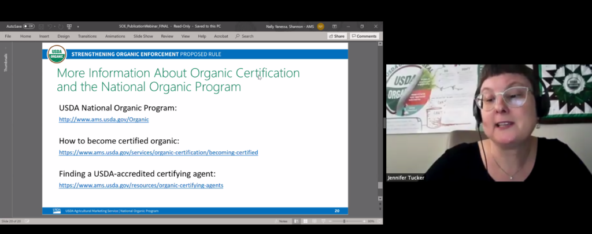The height and width of the screenshot is (234, 592).
Task: Click 'Finding a USDA-accredited certifying agent:' text
Action: coord(137,174)
